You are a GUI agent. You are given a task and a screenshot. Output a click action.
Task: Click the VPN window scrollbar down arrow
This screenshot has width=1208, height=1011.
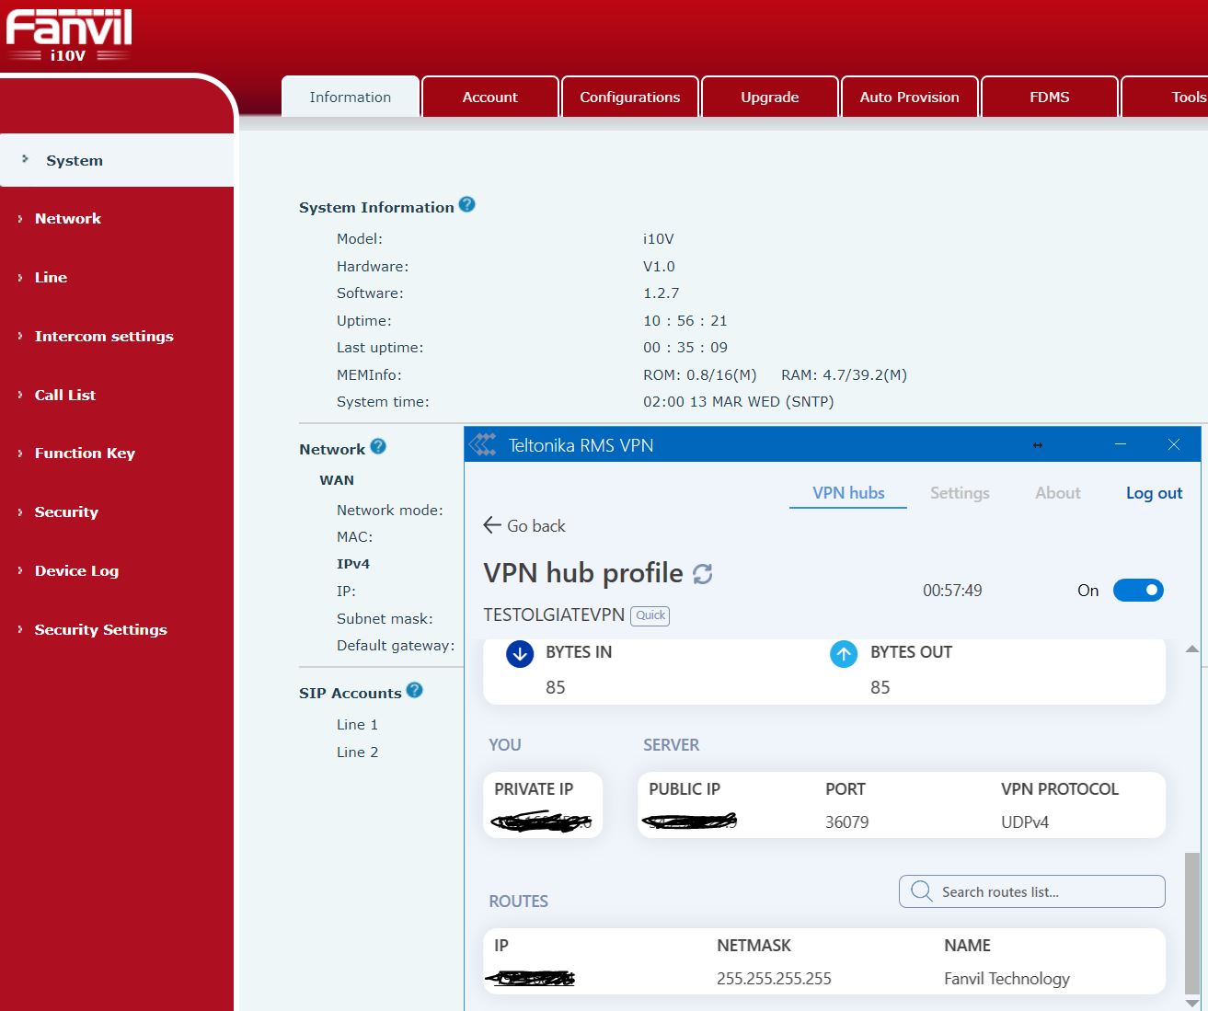point(1192,1003)
